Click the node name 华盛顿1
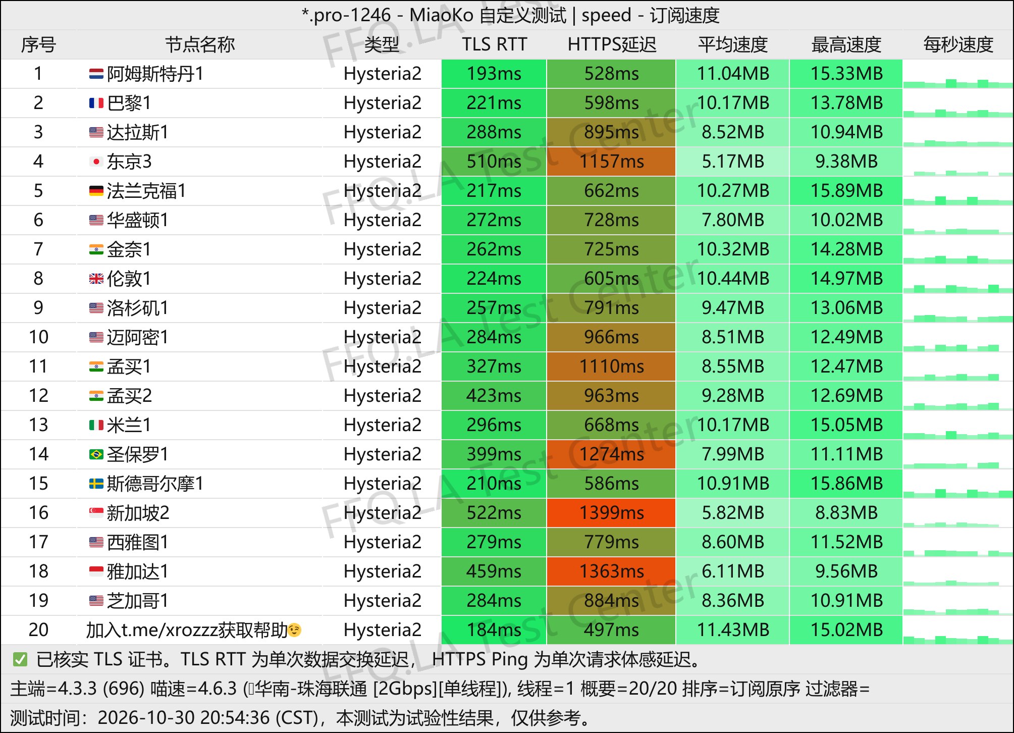Viewport: 1014px width, 733px height. pos(137,220)
